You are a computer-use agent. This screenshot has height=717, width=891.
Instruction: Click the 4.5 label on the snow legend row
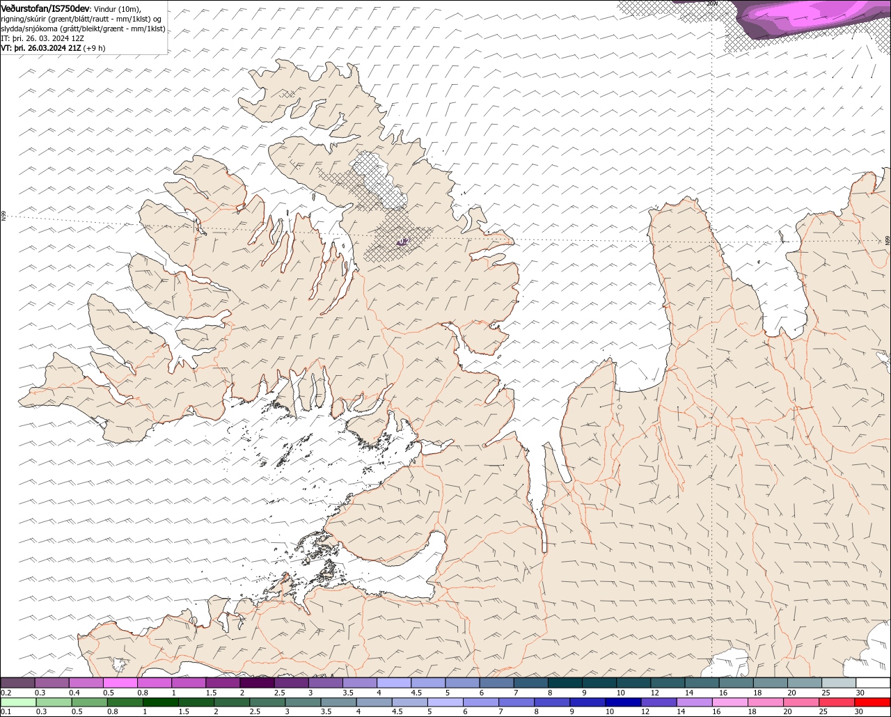click(x=416, y=693)
